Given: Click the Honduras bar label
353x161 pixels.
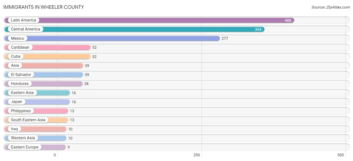Looking at the screenshot, I should [x=20, y=83].
